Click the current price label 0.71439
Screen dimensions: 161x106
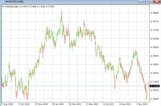point(155,86)
